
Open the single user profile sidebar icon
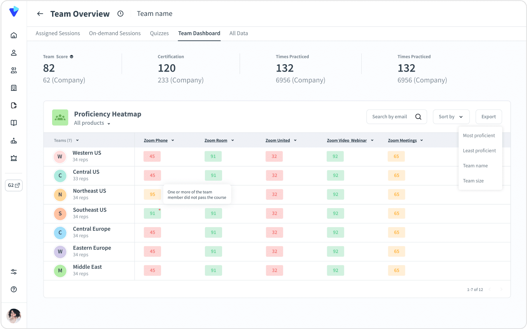point(14,53)
